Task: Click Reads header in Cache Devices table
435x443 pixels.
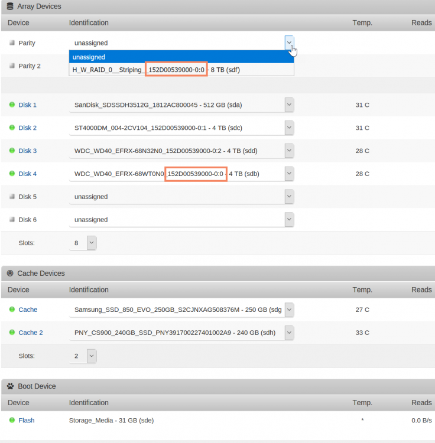Action: click(421, 289)
